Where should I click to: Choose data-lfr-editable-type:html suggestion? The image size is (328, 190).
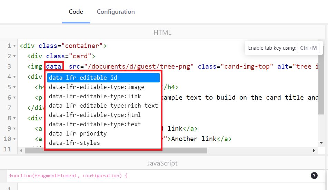click(103, 115)
